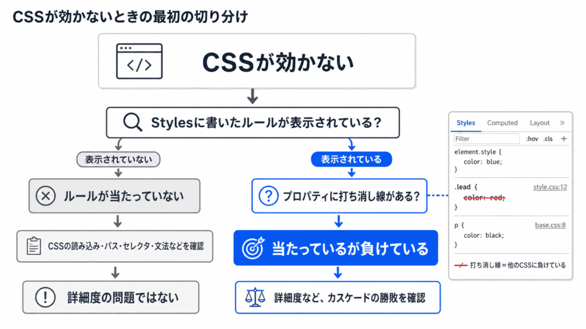Click the balance scale icon
The height and width of the screenshot is (329, 586).
[x=255, y=297]
